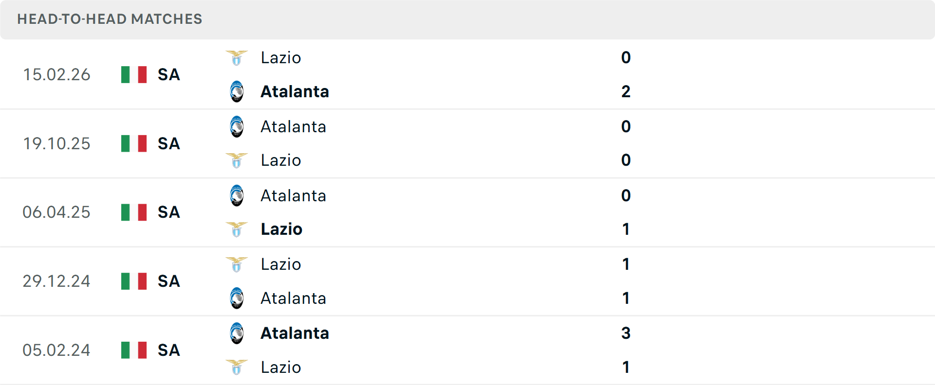Viewport: 935px width, 385px height.
Task: Click the Lazio crest in the 06.04.25 fixture
Action: pyautogui.click(x=237, y=229)
